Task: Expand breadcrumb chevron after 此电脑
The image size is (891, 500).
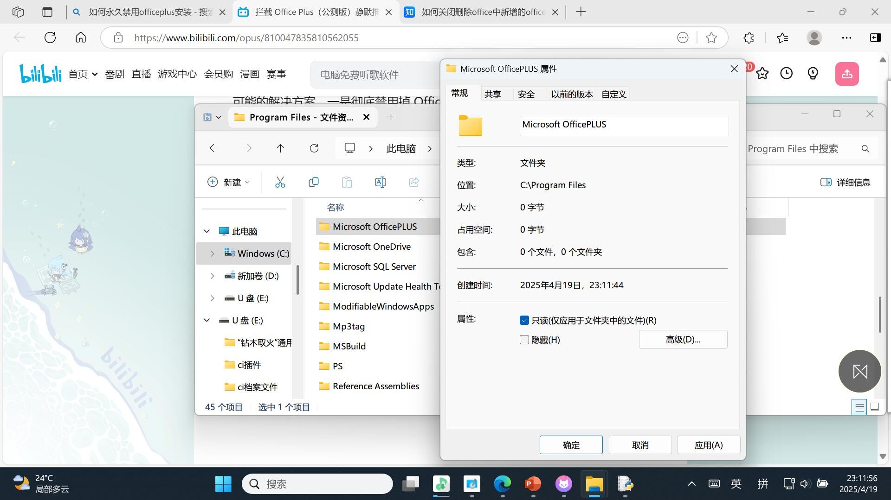Action: (430, 148)
